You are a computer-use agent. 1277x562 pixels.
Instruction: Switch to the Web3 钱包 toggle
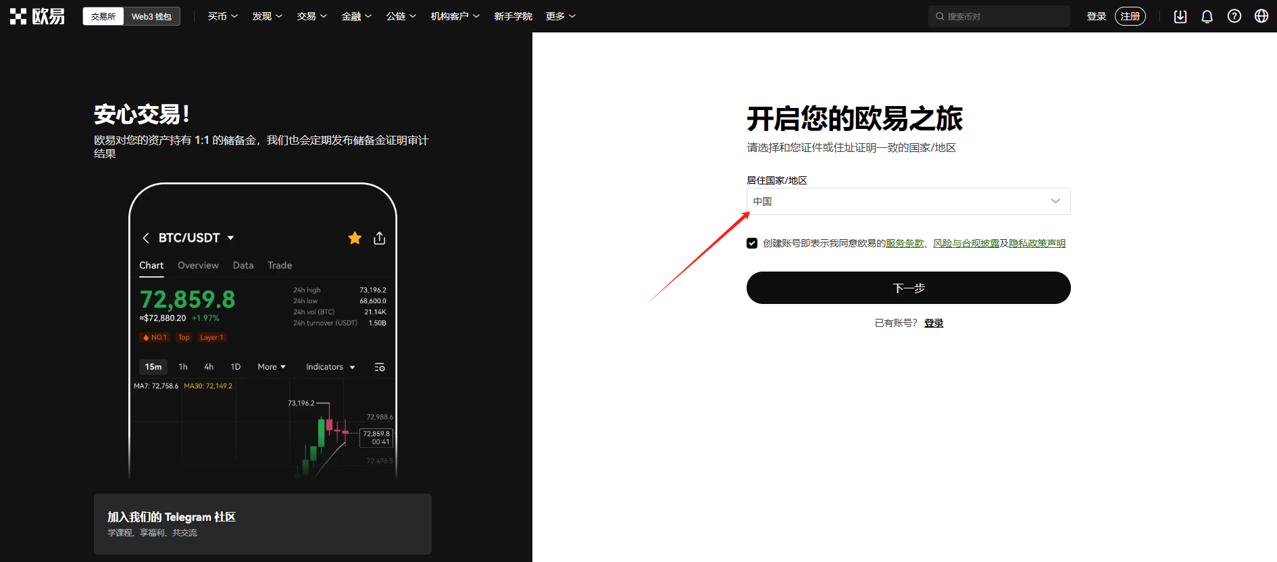151,16
